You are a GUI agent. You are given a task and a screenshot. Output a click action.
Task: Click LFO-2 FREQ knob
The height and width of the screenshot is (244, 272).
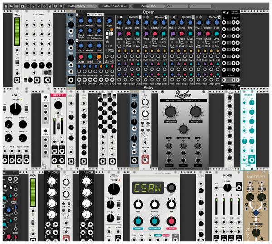(x=114, y=189)
